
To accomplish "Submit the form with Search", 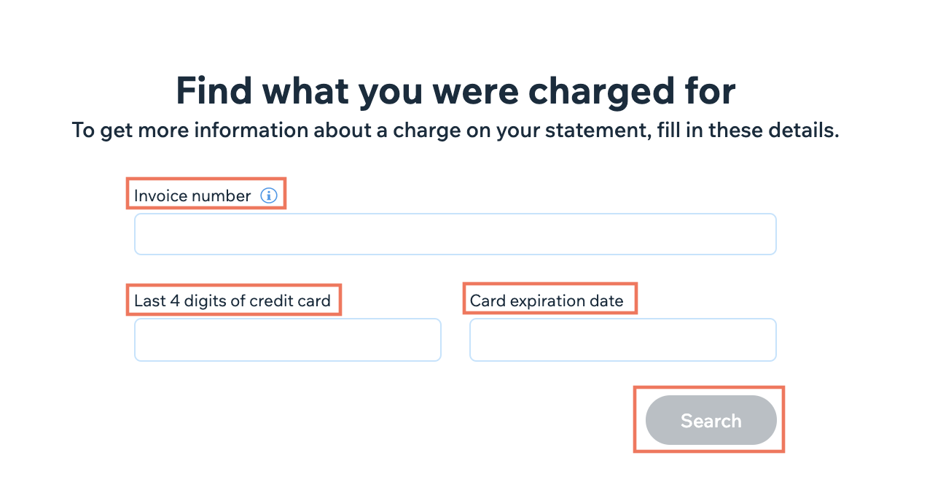I will [711, 421].
